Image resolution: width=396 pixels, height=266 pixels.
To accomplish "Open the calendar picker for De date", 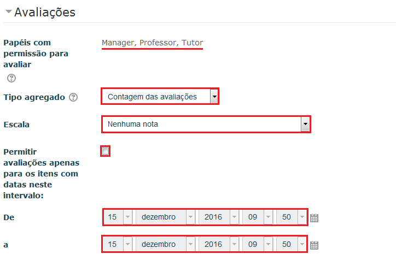I will [x=314, y=217].
